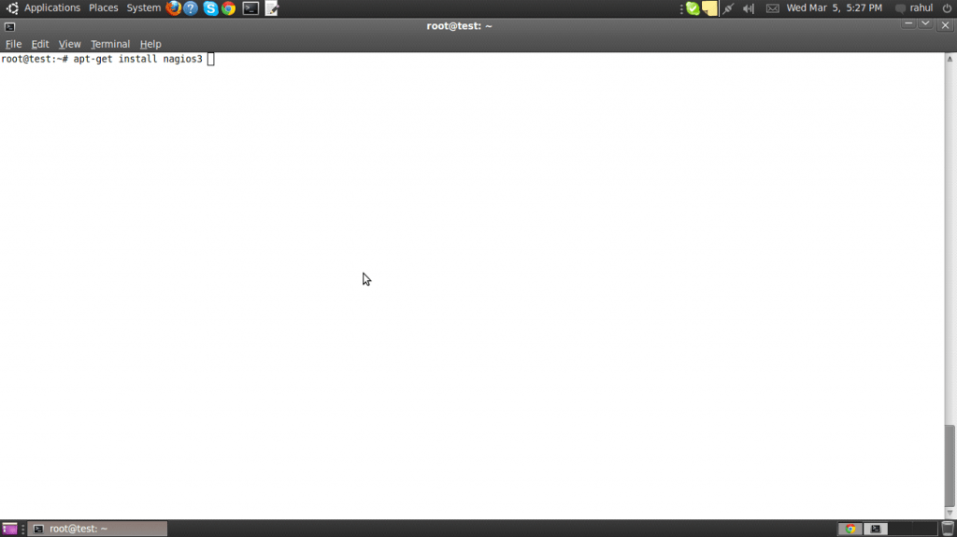
Task: Open the Terminal menu in menu bar
Action: coord(110,44)
